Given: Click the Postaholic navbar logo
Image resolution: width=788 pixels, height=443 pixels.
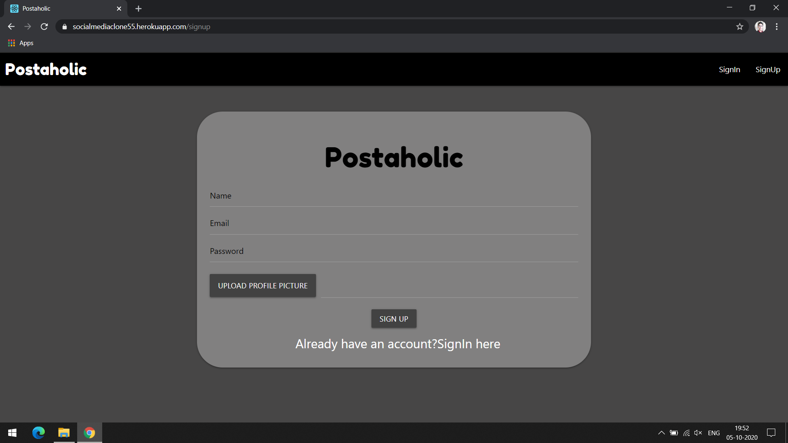Looking at the screenshot, I should (x=46, y=69).
